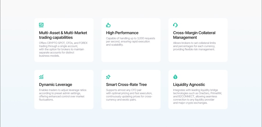
Task: Click the dollar drop icon above Liquidity Agnostic
Action: point(175,77)
